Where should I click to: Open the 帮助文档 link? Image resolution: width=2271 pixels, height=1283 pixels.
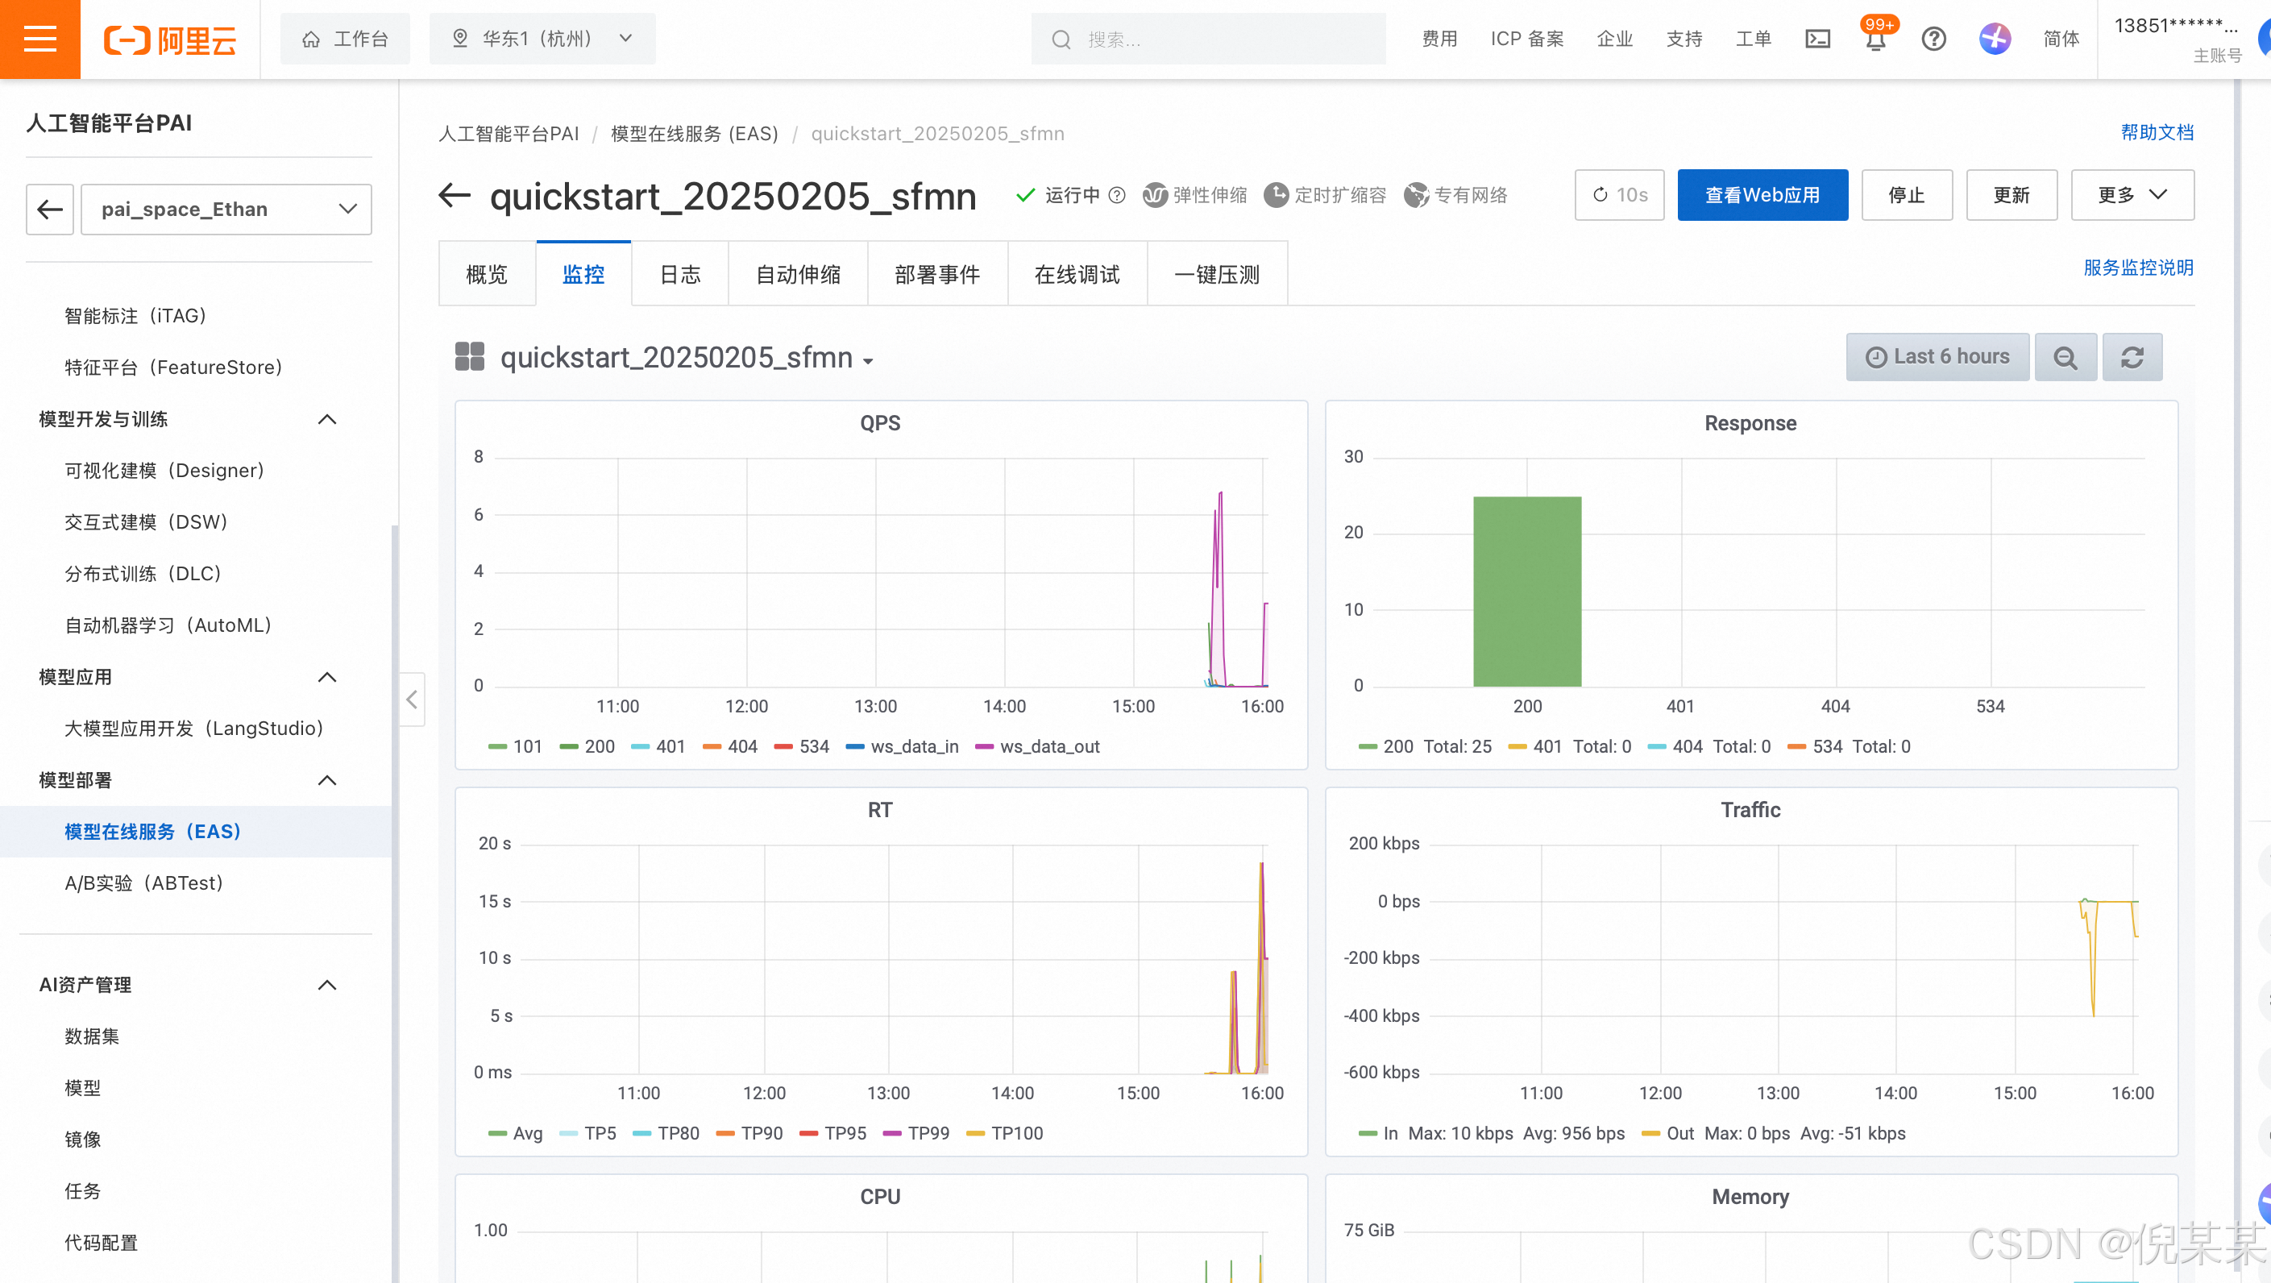pos(2156,132)
